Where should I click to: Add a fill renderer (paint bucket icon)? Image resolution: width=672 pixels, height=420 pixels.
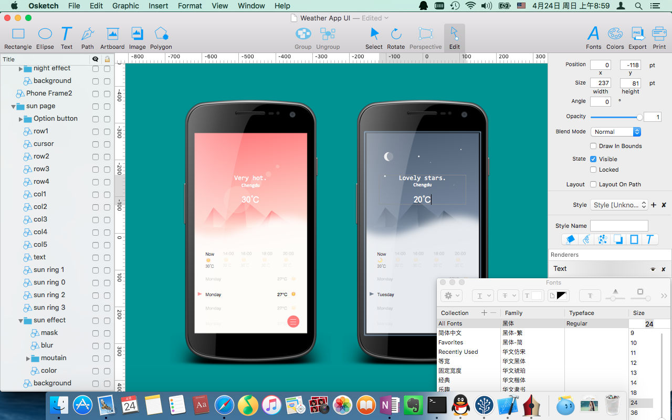571,239
